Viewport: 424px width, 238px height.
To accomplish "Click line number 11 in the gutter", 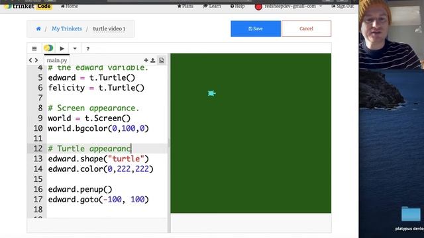I will tap(38, 138).
